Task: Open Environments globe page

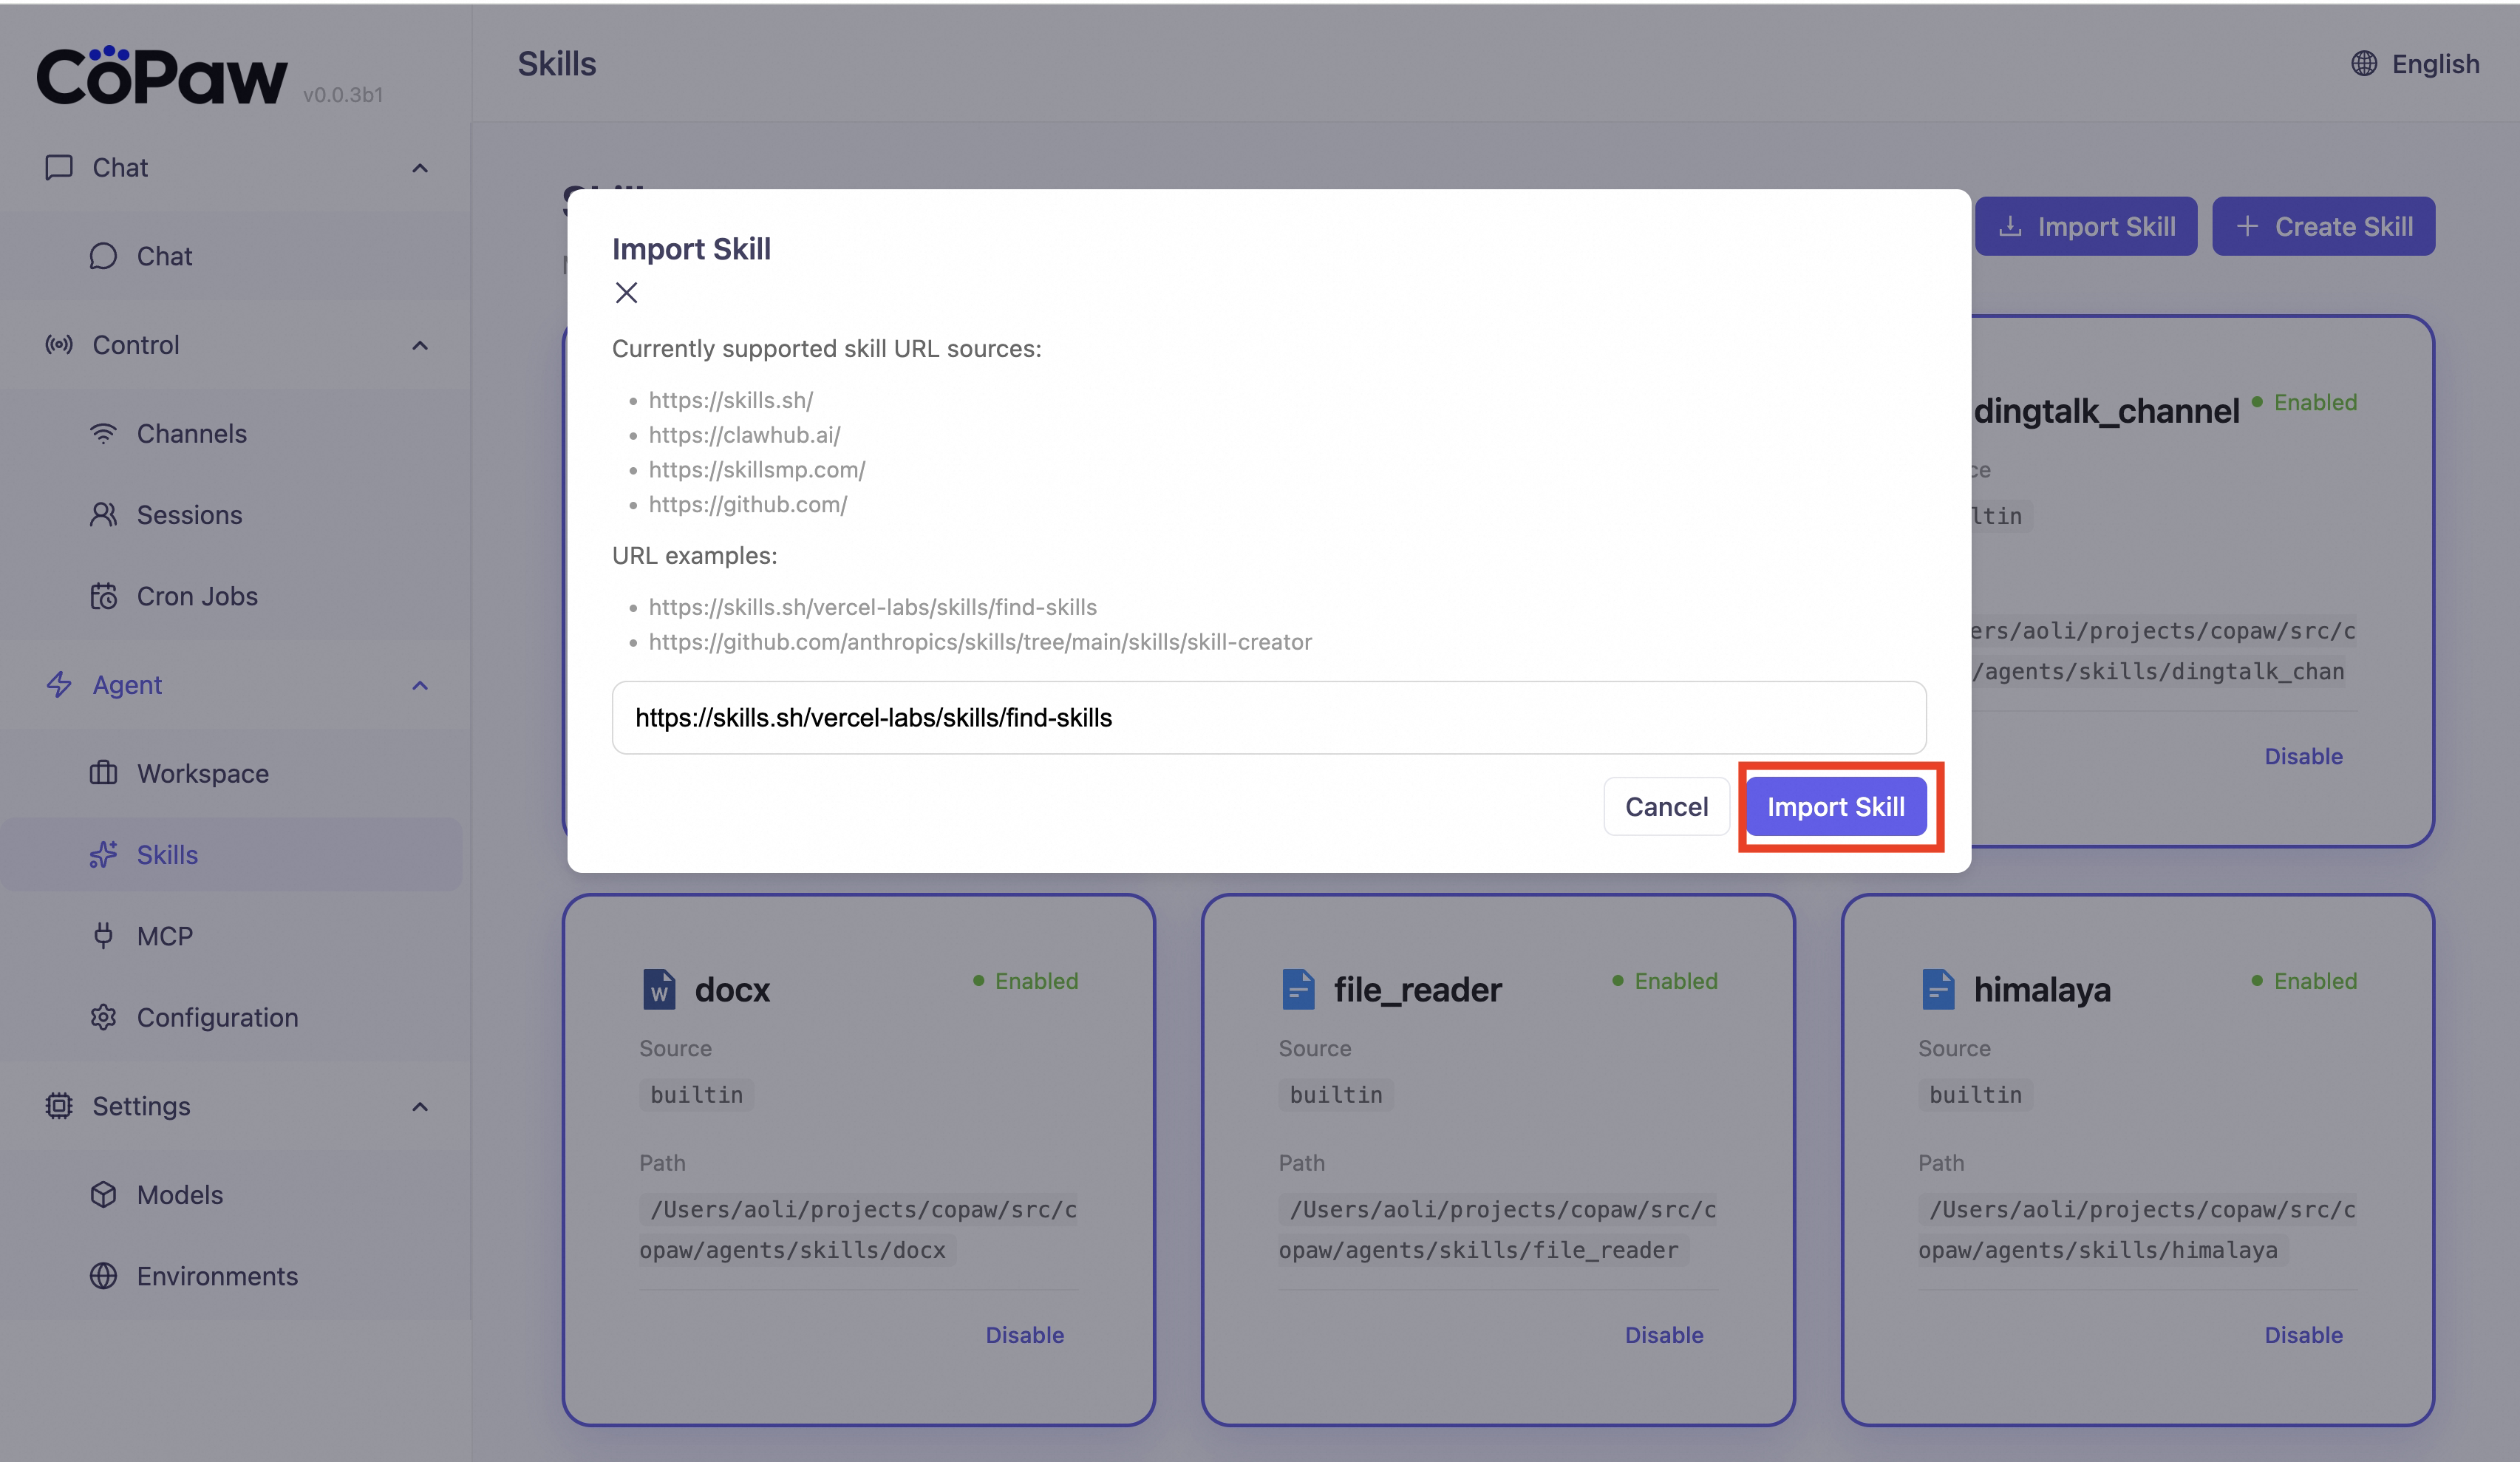Action: coord(216,1276)
